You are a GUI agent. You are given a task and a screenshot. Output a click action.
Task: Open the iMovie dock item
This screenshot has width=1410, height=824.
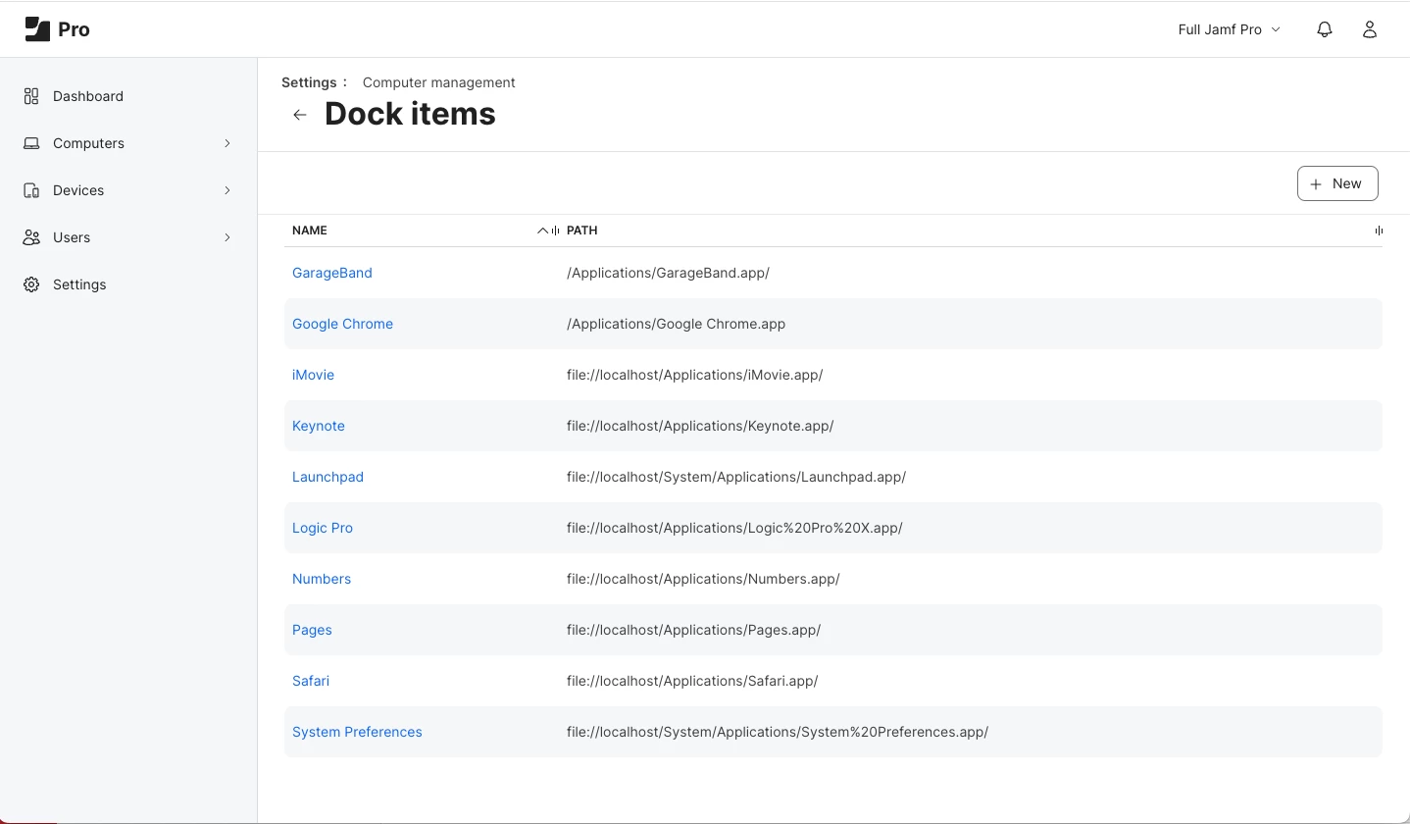pyautogui.click(x=313, y=375)
